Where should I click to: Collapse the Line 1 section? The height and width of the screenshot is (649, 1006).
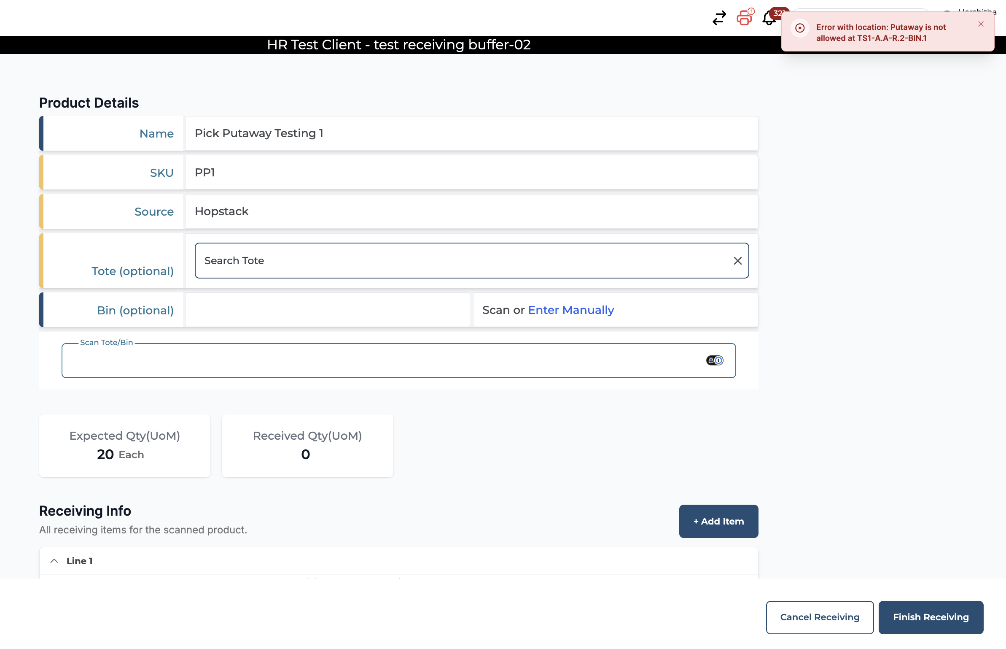54,561
